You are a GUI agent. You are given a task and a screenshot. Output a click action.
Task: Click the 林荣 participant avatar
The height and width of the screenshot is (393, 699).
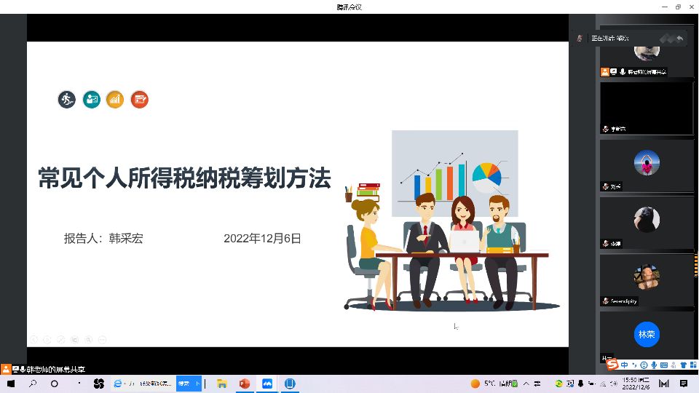[646, 334]
